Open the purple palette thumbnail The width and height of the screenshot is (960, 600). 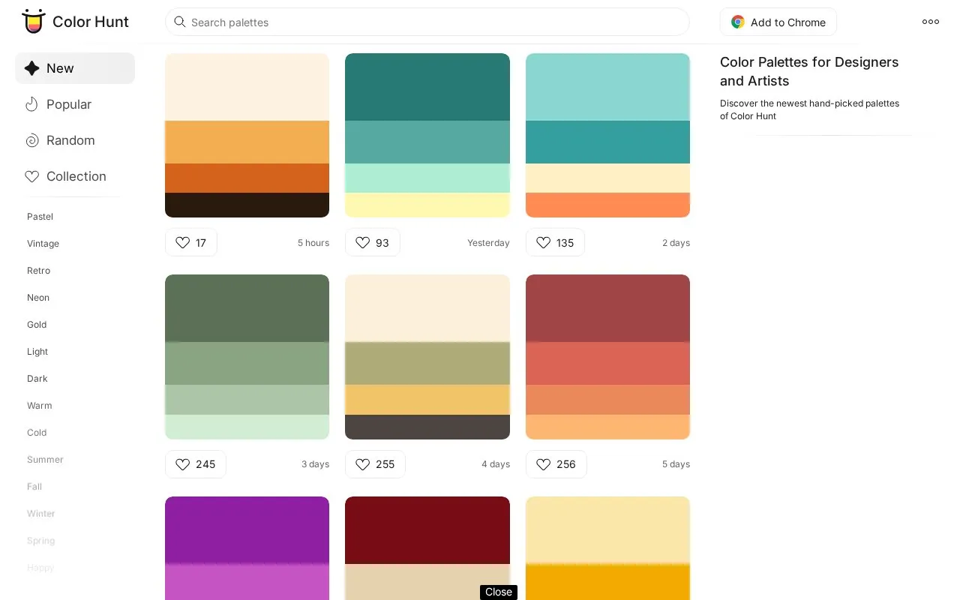pyautogui.click(x=247, y=548)
